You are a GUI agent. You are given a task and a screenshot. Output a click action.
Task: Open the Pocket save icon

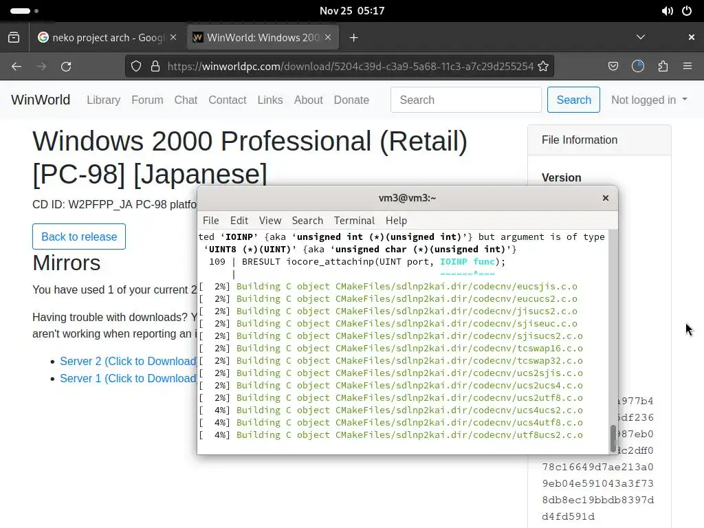pos(613,67)
